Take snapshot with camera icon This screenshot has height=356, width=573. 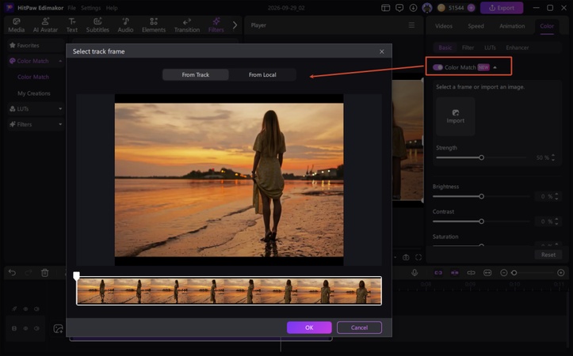[406, 258]
